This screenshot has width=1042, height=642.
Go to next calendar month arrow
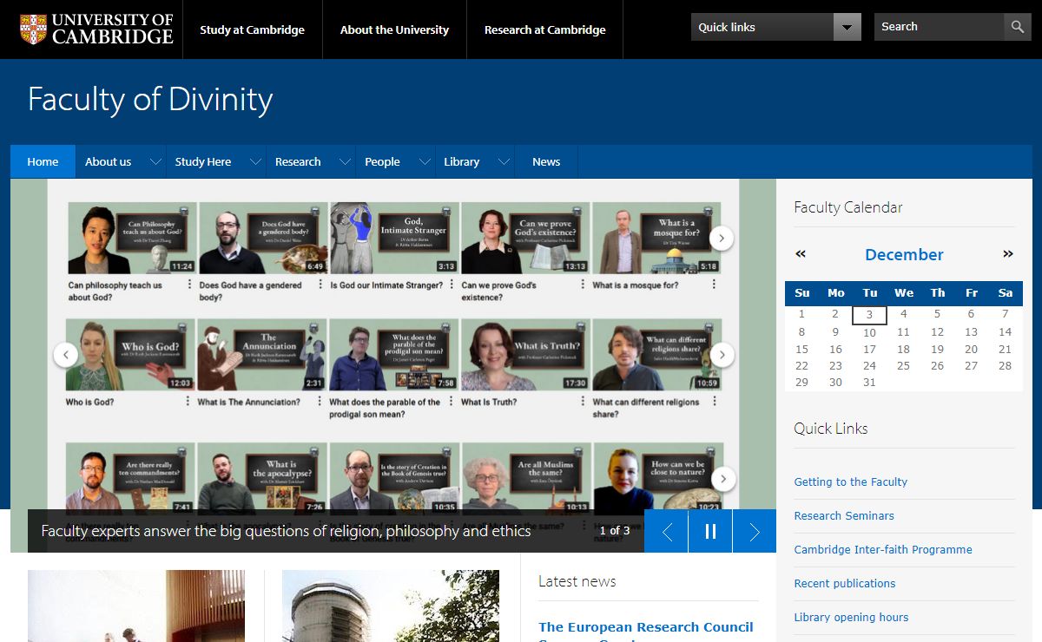click(x=1008, y=254)
